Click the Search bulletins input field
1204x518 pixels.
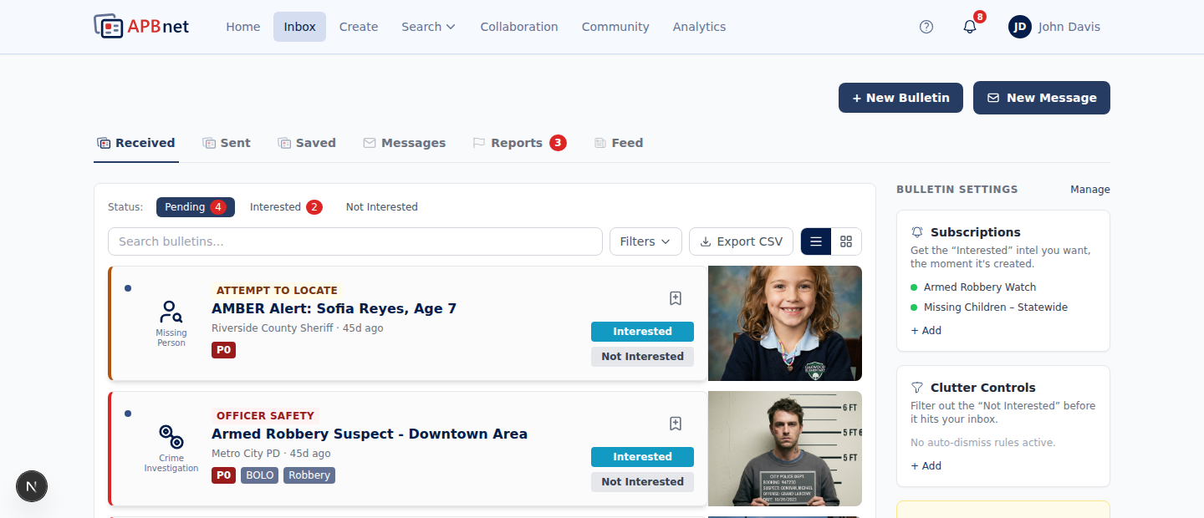355,241
